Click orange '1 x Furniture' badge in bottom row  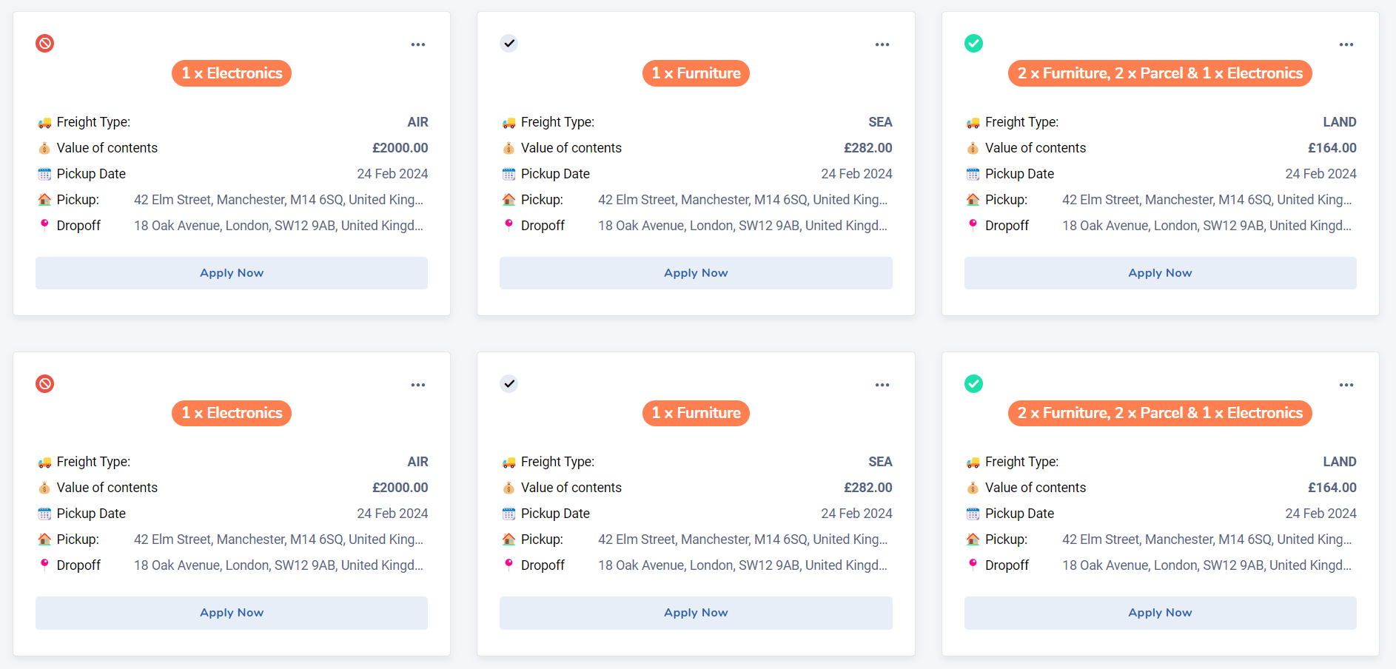click(x=696, y=413)
